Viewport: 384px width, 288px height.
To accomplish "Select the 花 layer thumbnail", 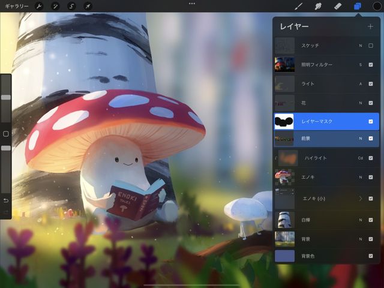I will pos(284,103).
